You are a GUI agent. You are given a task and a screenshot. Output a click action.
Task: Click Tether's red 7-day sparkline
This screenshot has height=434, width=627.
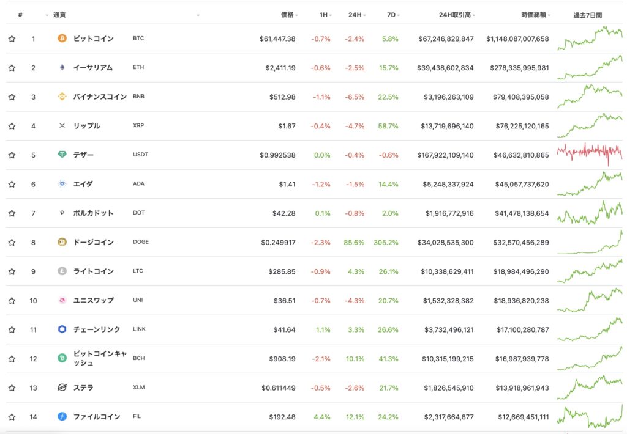pyautogui.click(x=590, y=153)
